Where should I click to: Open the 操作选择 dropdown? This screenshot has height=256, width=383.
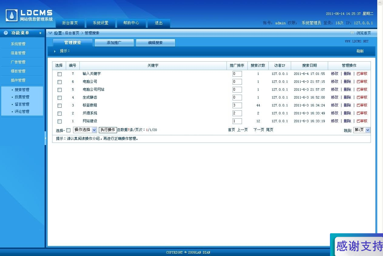click(85, 130)
